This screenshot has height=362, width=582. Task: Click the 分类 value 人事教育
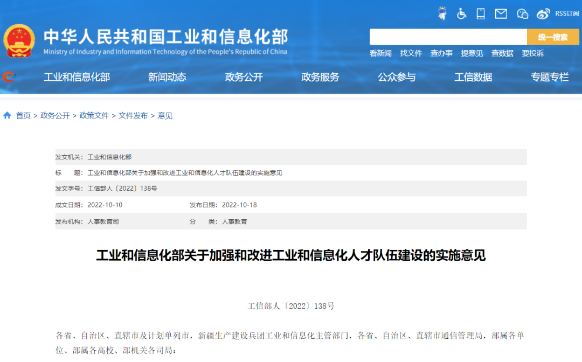234,221
